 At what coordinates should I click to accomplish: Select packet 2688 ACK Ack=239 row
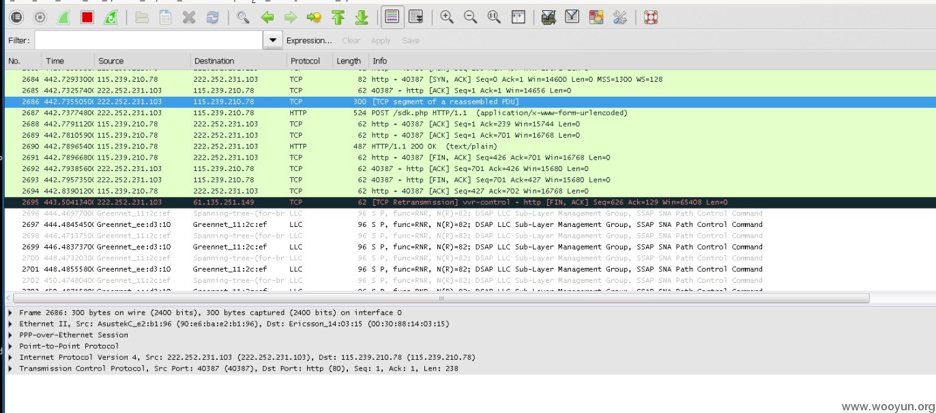tap(470, 124)
